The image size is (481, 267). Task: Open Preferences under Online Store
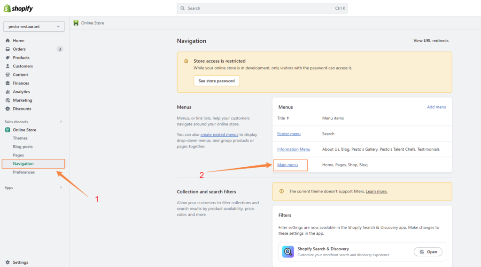pyautogui.click(x=24, y=172)
